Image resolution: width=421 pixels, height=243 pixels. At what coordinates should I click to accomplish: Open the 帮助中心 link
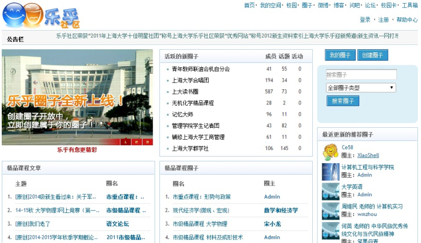[x=407, y=20]
